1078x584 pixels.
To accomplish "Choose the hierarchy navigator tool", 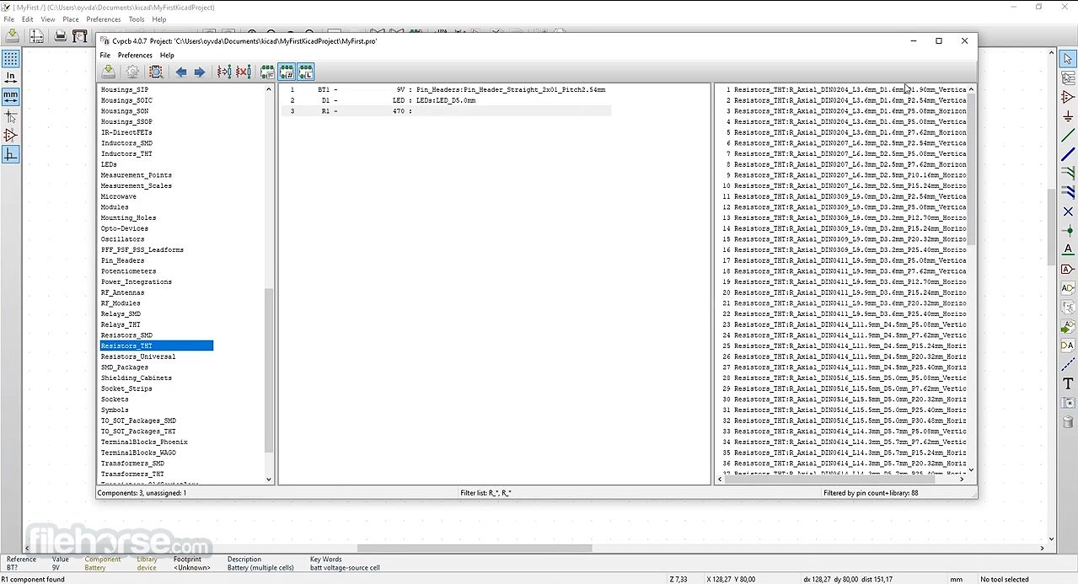I will [x=1068, y=78].
